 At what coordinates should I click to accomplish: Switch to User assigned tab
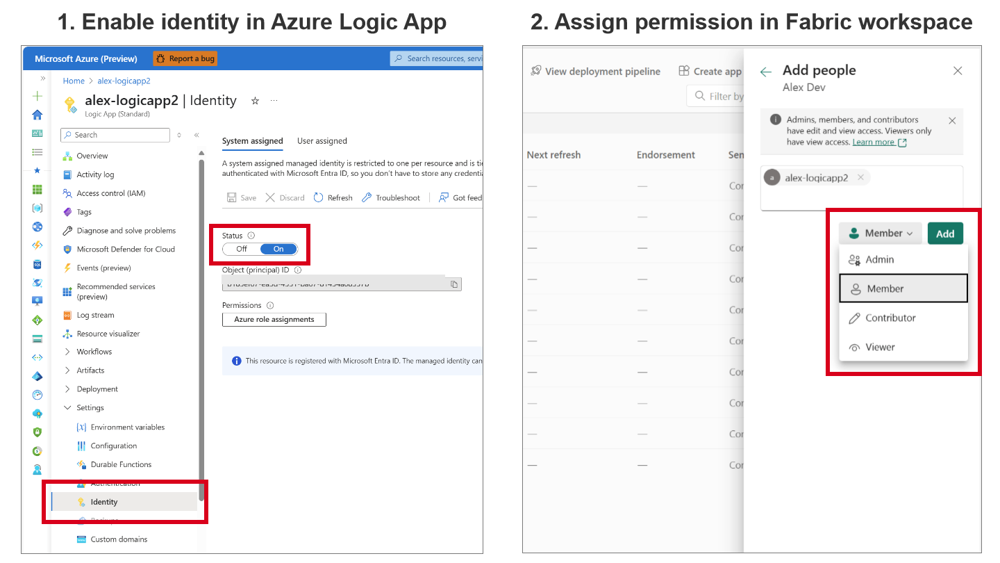[x=322, y=141]
